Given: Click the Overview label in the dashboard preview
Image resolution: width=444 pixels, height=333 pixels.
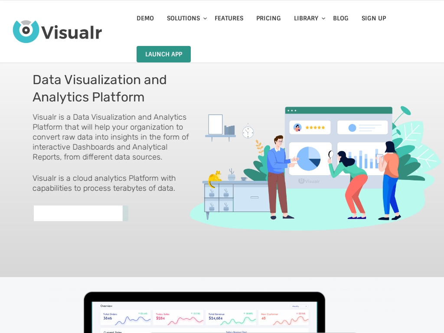Looking at the screenshot, I should point(105,306).
